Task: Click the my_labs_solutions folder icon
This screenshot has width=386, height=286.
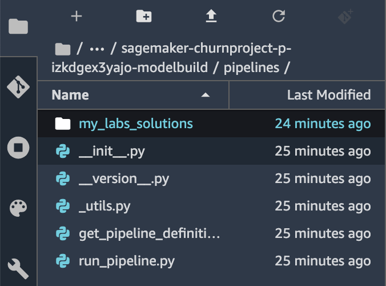Action: coord(63,124)
